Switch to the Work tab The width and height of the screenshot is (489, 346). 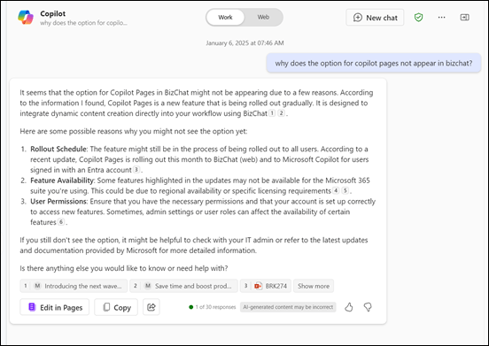pos(225,18)
